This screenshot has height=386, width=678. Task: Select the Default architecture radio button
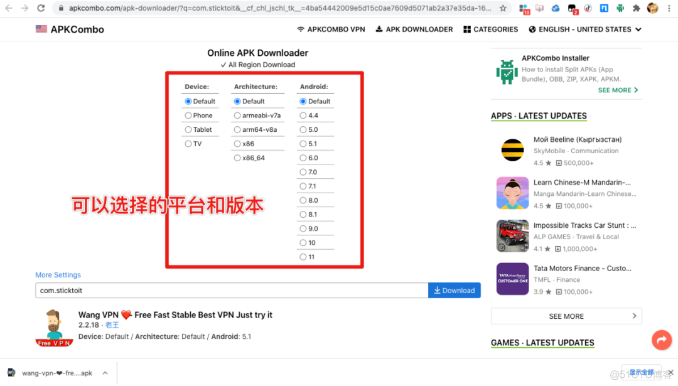tap(237, 101)
